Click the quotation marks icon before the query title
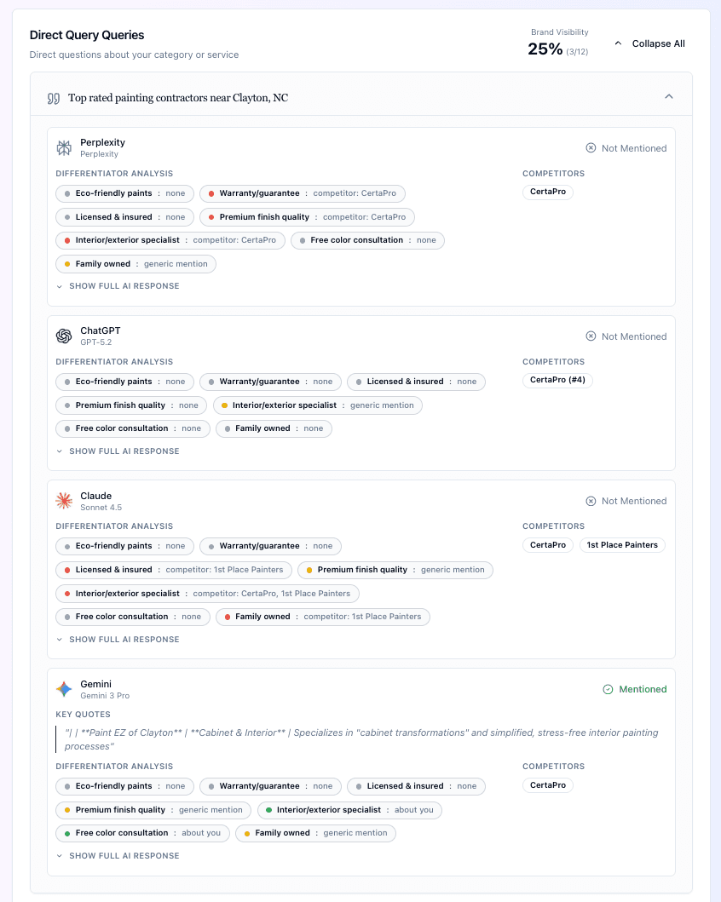Image resolution: width=721 pixels, height=902 pixels. click(x=54, y=98)
